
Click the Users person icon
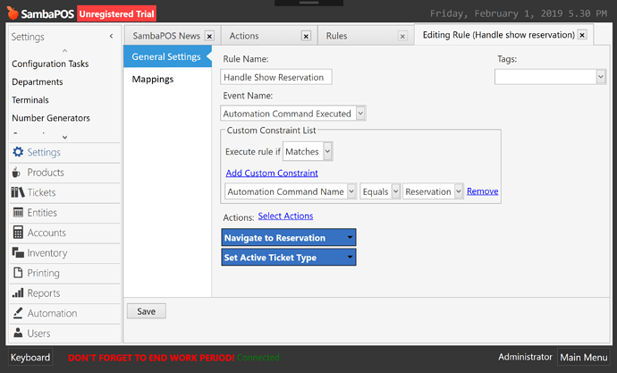18,333
